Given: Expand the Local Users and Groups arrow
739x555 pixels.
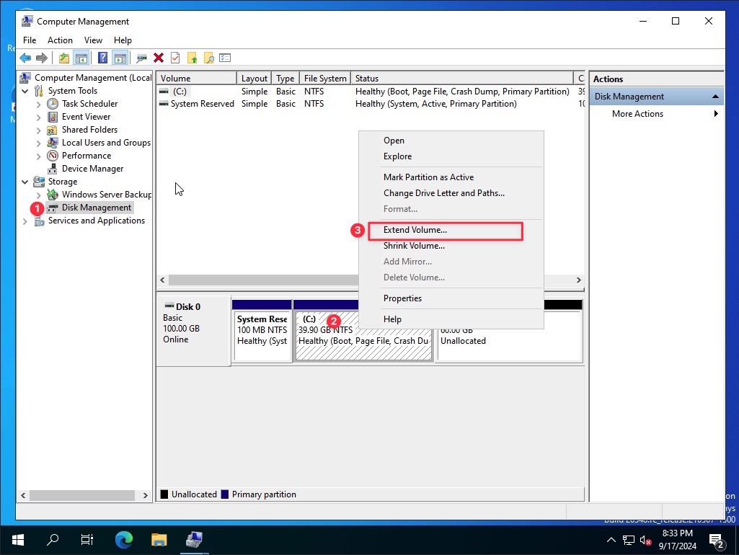Looking at the screenshot, I should (x=39, y=143).
